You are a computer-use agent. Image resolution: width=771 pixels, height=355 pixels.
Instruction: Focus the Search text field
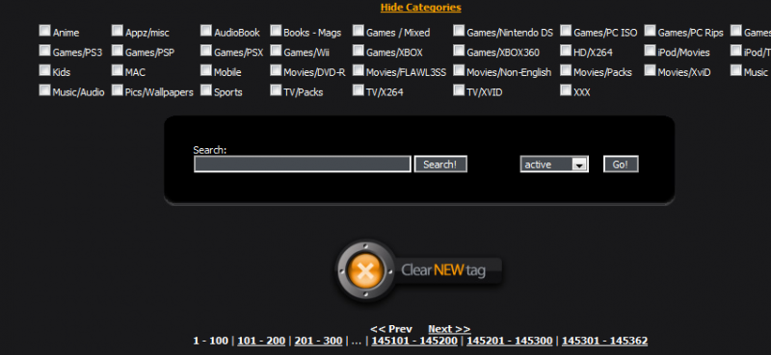[303, 164]
